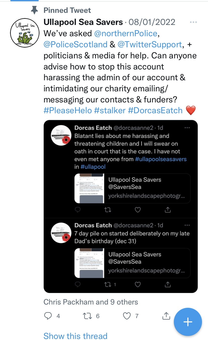Open the three-dot menu on pinned tweet
This screenshot has width=208, height=340.
(193, 22)
